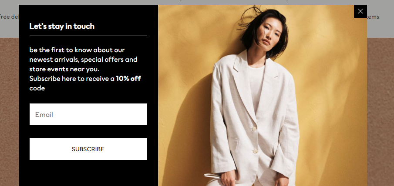Click the partially hidden "Free de..." banner text

(x=9, y=17)
